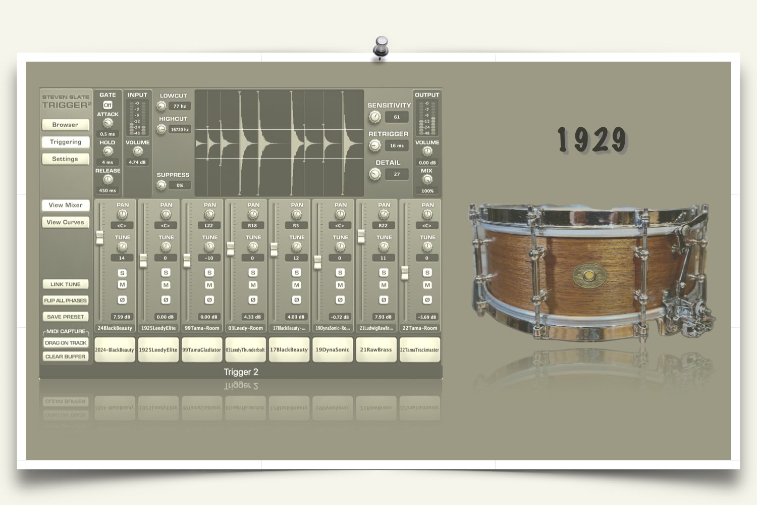757x505 pixels.
Task: Open the Settings page
Action: [66, 159]
